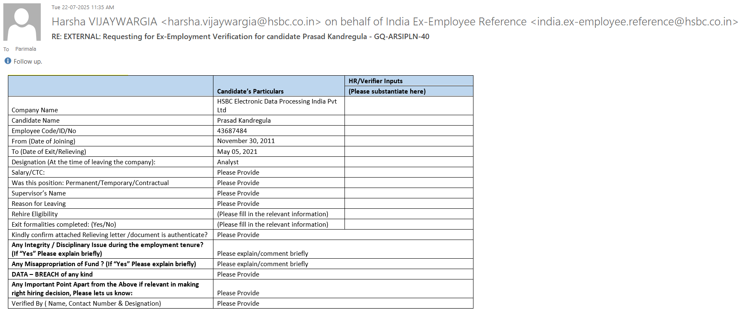
Task: Click 'Please Provide' in the Verified By row
Action: pos(238,304)
